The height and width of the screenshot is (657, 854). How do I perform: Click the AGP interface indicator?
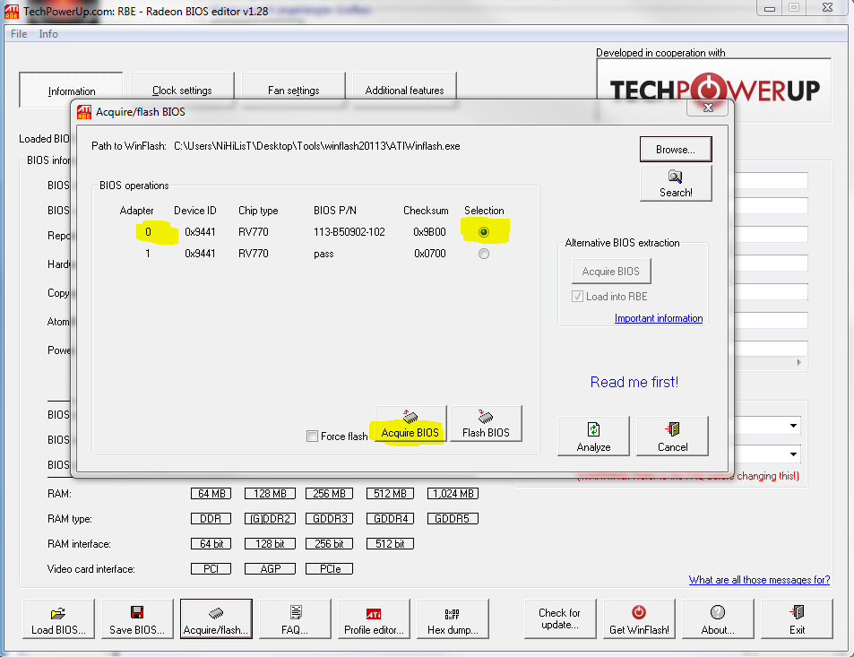point(270,569)
